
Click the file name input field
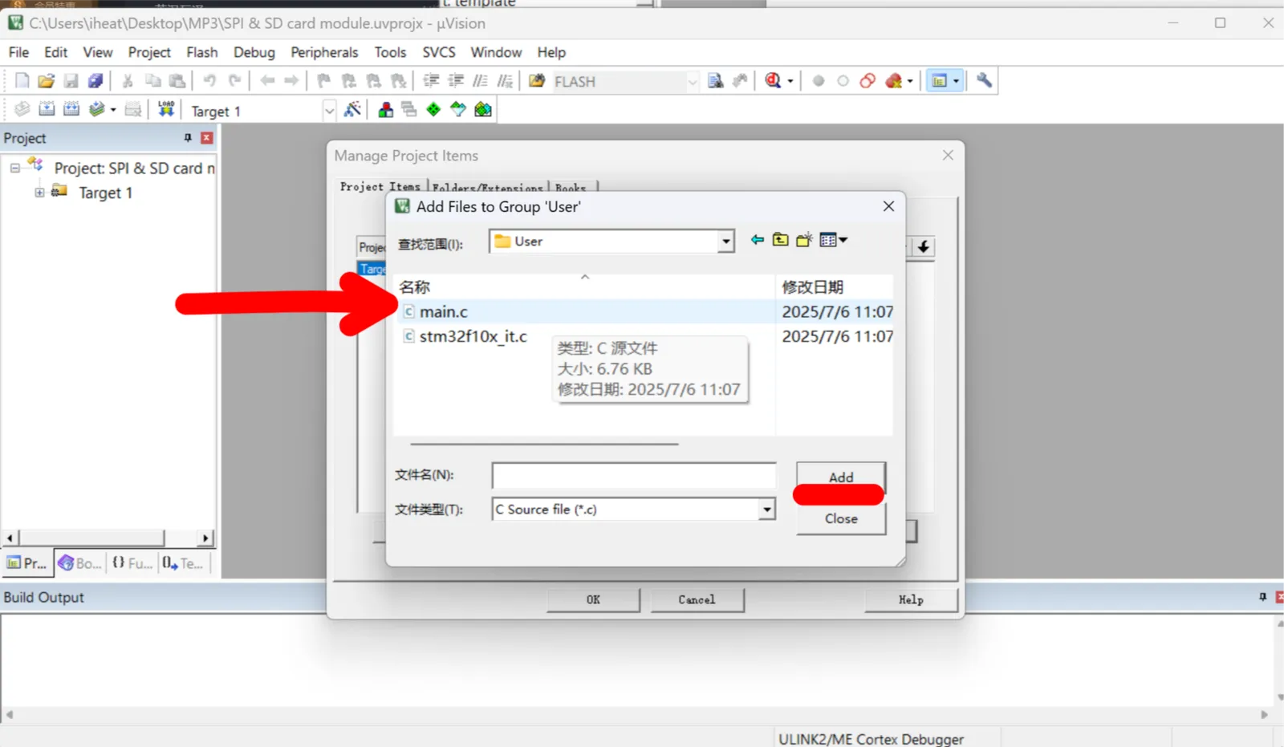(634, 475)
